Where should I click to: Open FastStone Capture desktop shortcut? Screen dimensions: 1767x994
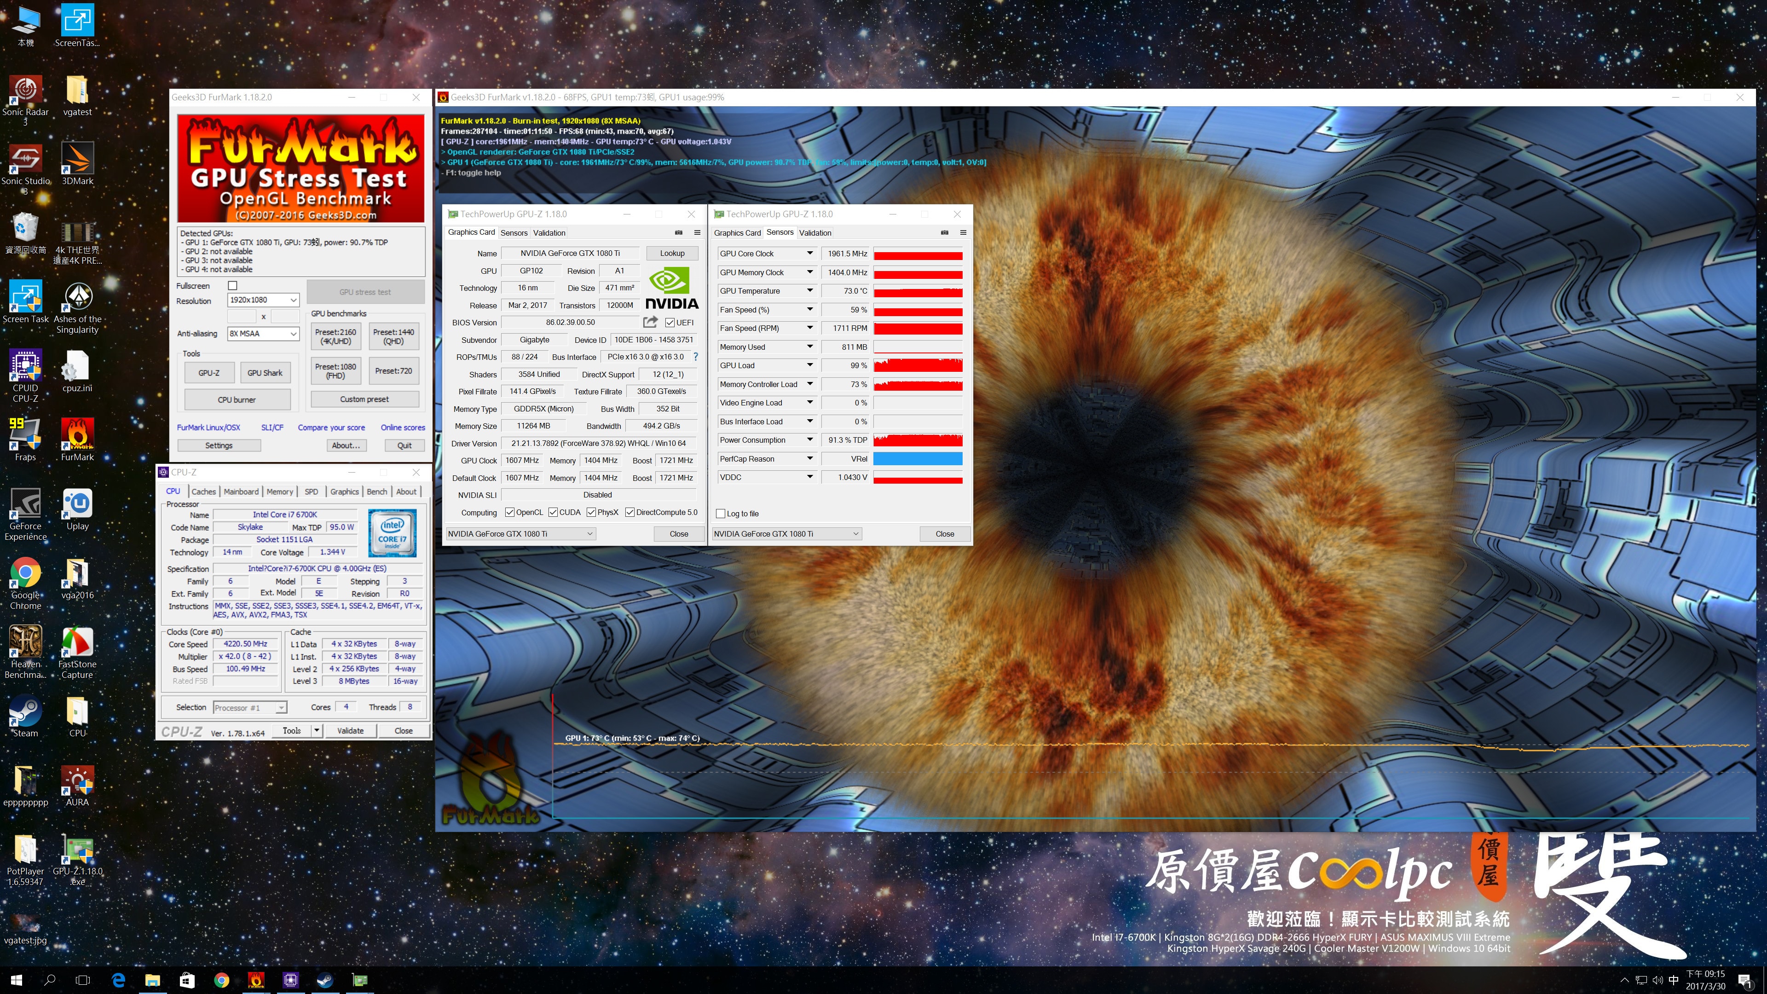(77, 653)
